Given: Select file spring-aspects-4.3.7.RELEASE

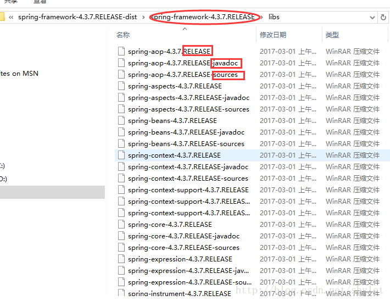Looking at the screenshot, I should (x=175, y=86).
